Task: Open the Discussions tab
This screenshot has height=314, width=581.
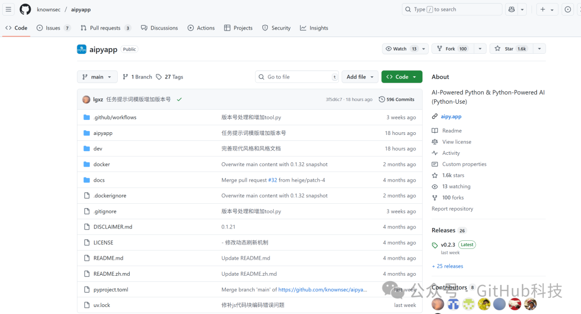Action: click(159, 28)
